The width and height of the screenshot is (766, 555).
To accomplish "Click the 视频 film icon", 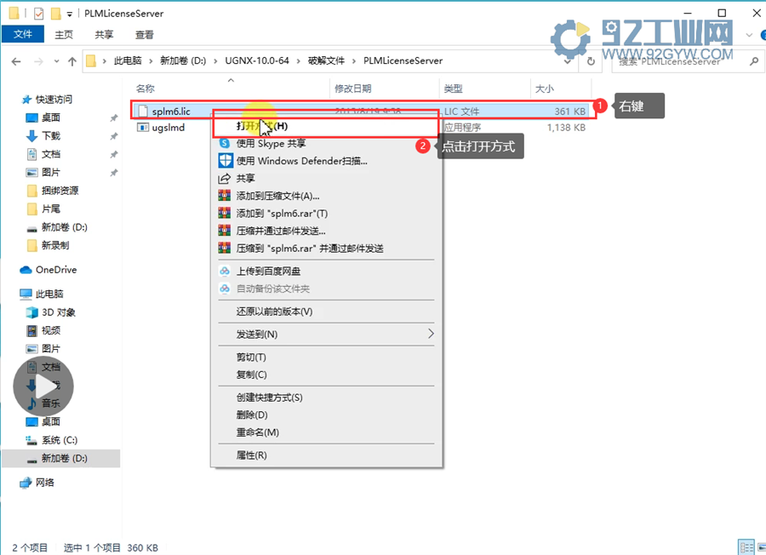I will 31,331.
